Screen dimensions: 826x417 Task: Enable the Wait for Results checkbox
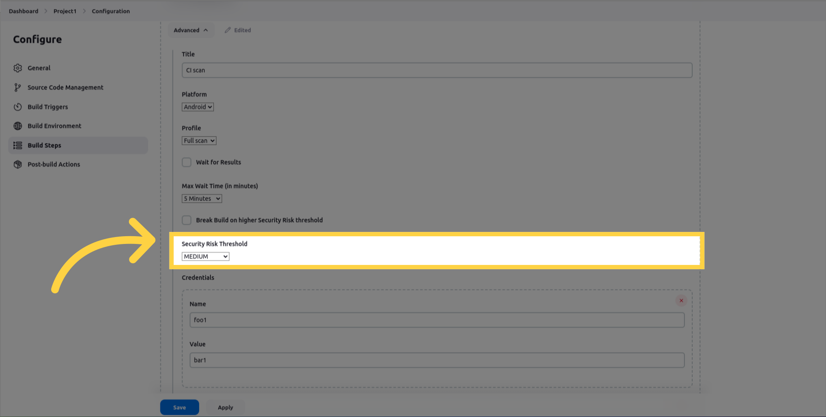[186, 162]
